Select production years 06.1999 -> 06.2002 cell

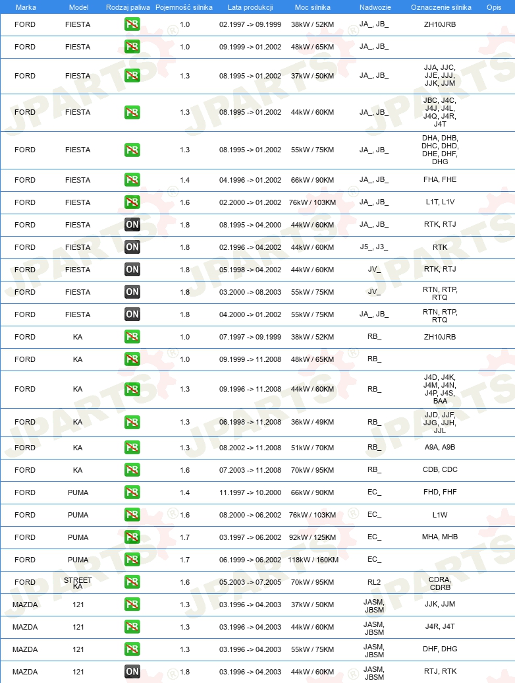click(250, 560)
